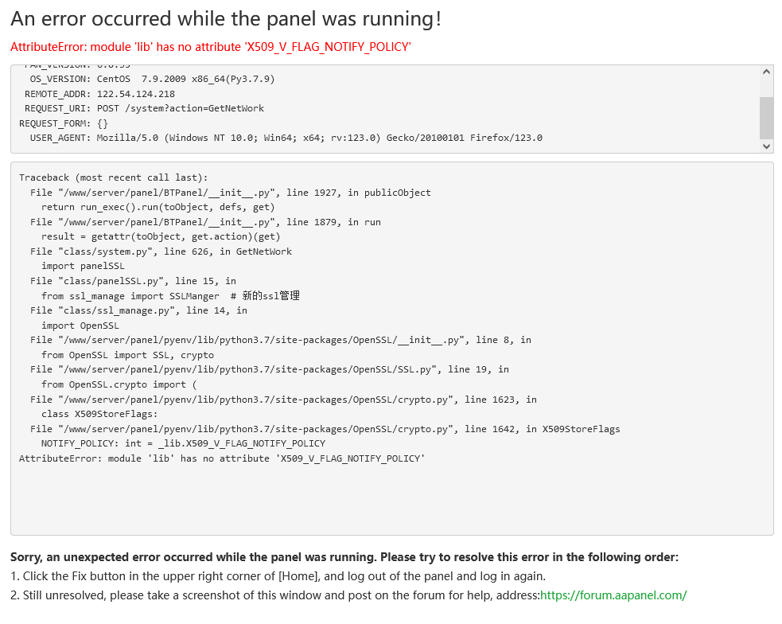Click the down arrow of the request info scrollbar

pos(766,146)
